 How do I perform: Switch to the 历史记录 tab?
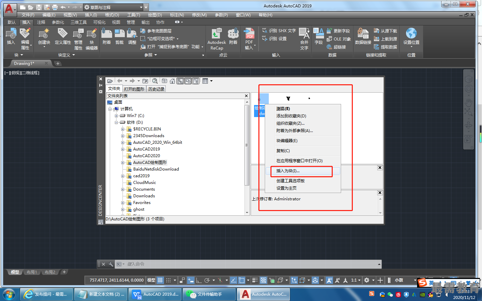(x=156, y=89)
